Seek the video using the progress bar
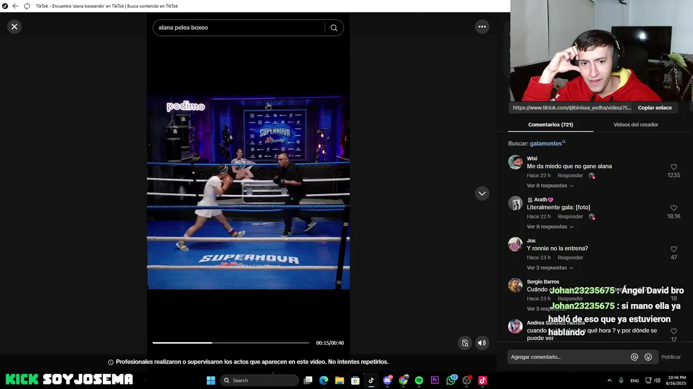 click(231, 343)
